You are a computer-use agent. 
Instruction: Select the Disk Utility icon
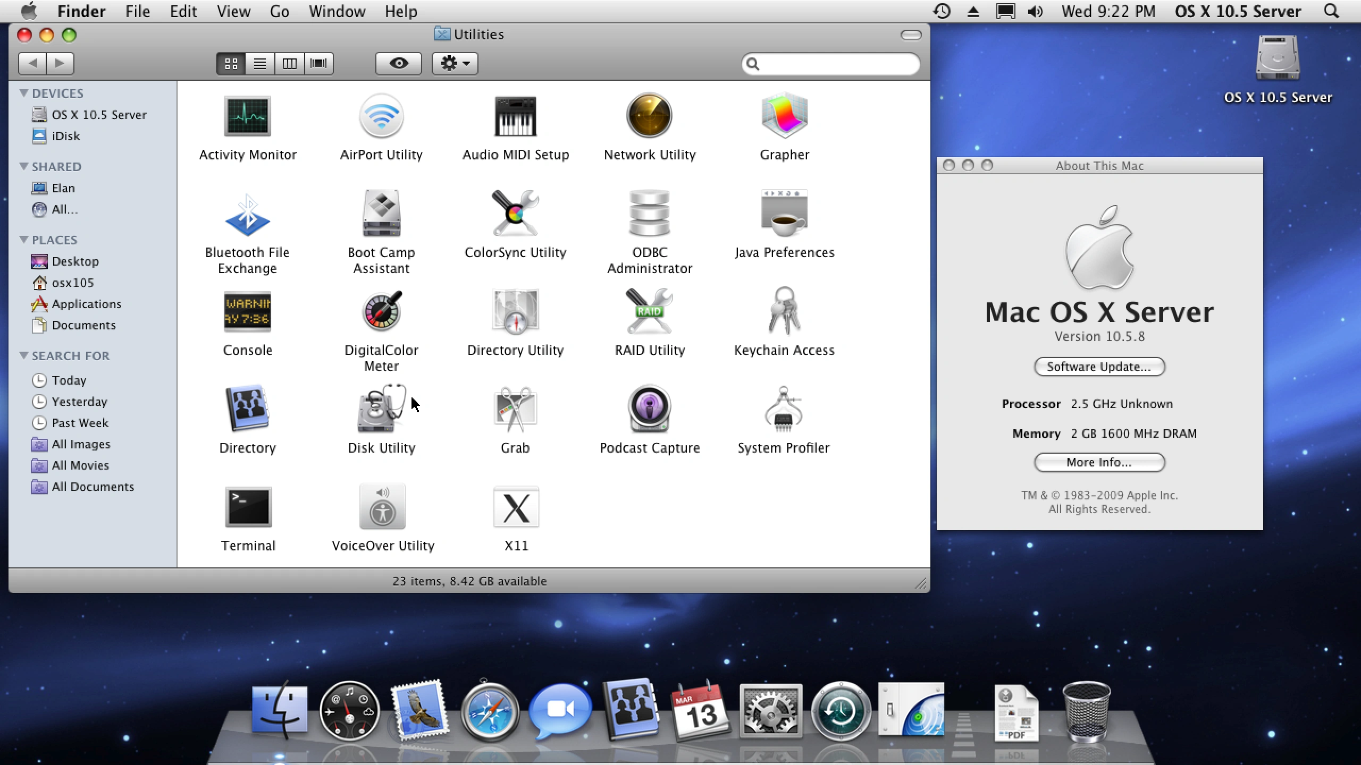381,409
